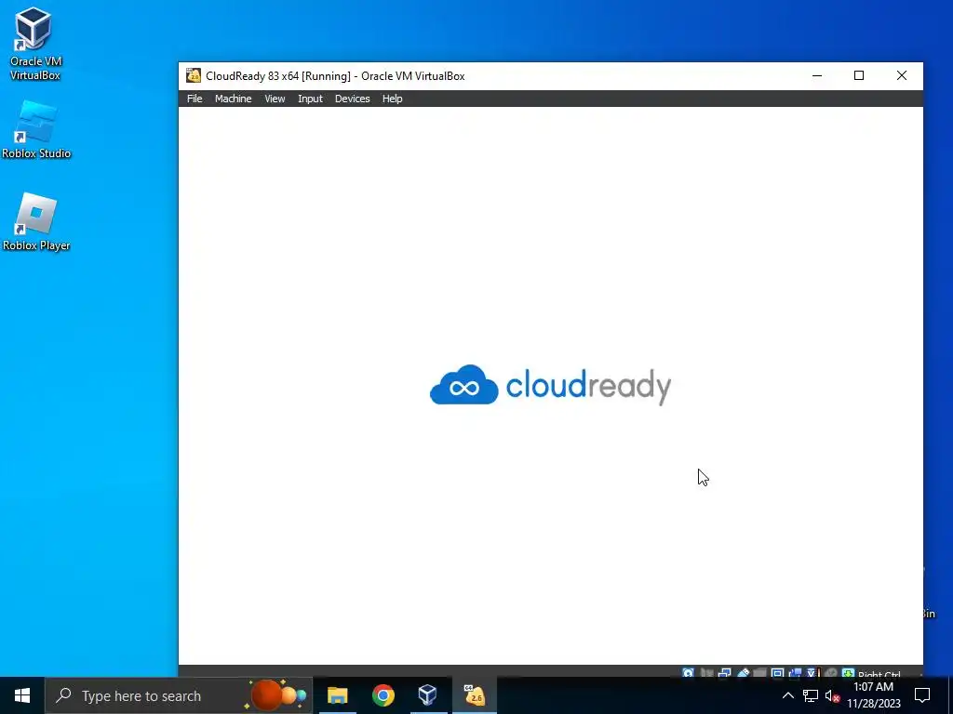Click the cloudready cloud logo
The image size is (953, 714).
click(x=463, y=385)
